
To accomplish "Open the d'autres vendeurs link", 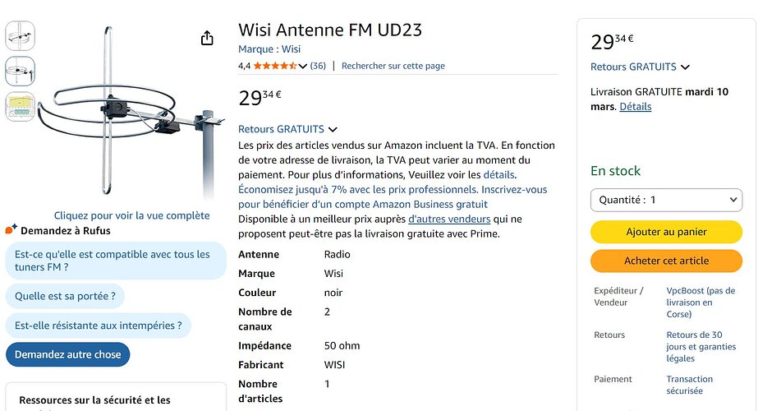I will (449, 219).
